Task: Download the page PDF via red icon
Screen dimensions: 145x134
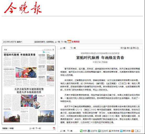Action: 54,128
